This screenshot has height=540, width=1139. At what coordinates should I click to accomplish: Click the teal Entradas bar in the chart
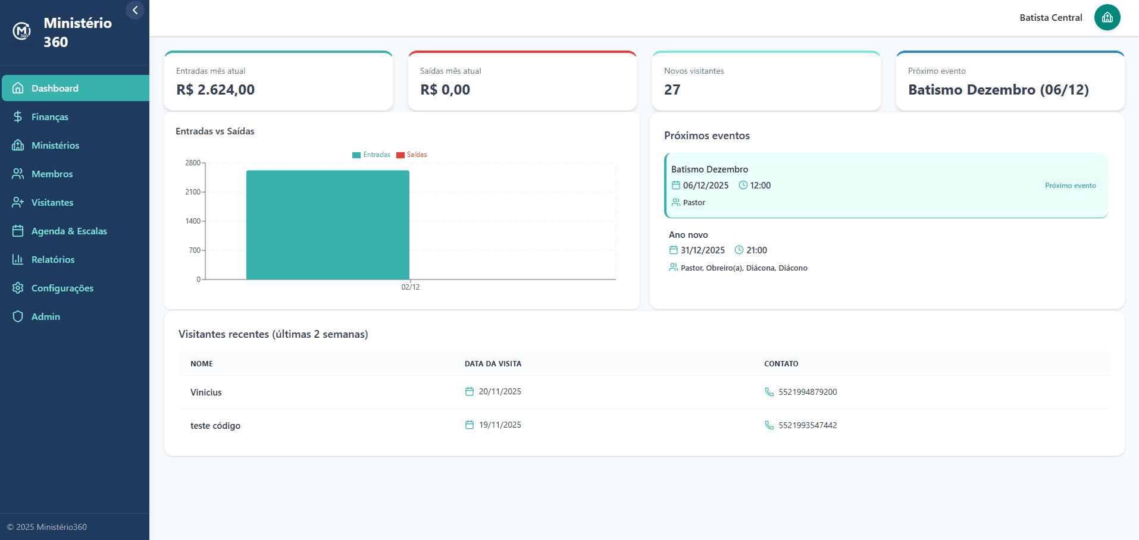pos(327,225)
